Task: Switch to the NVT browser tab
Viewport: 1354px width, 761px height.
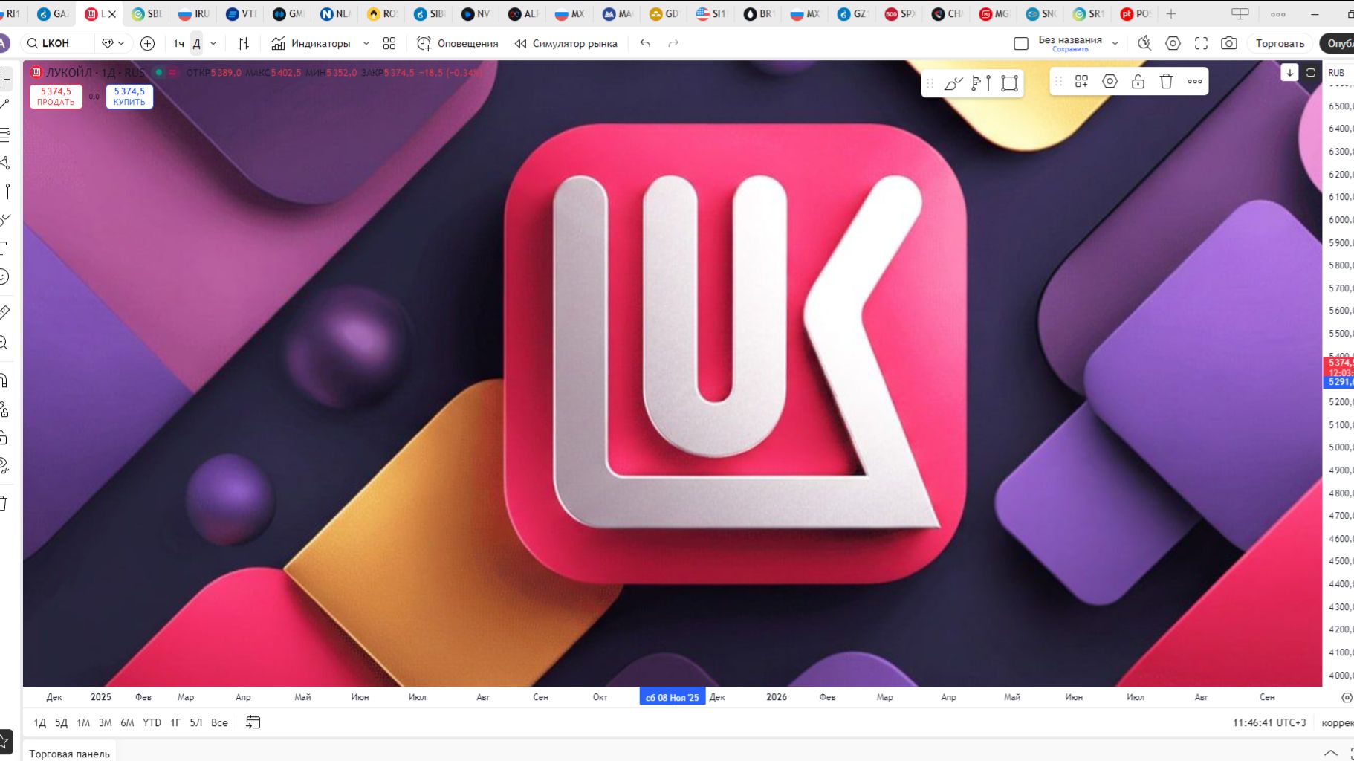Action: point(476,13)
